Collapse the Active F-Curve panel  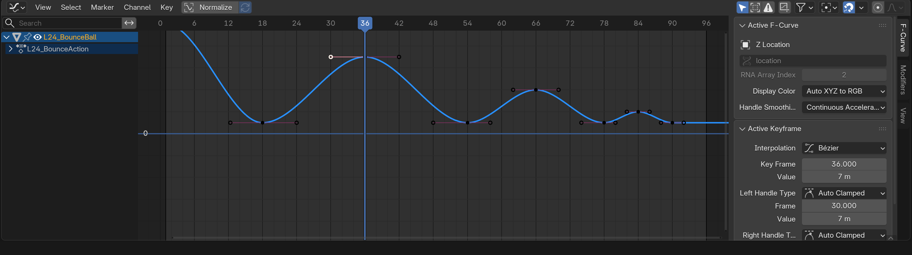(742, 25)
